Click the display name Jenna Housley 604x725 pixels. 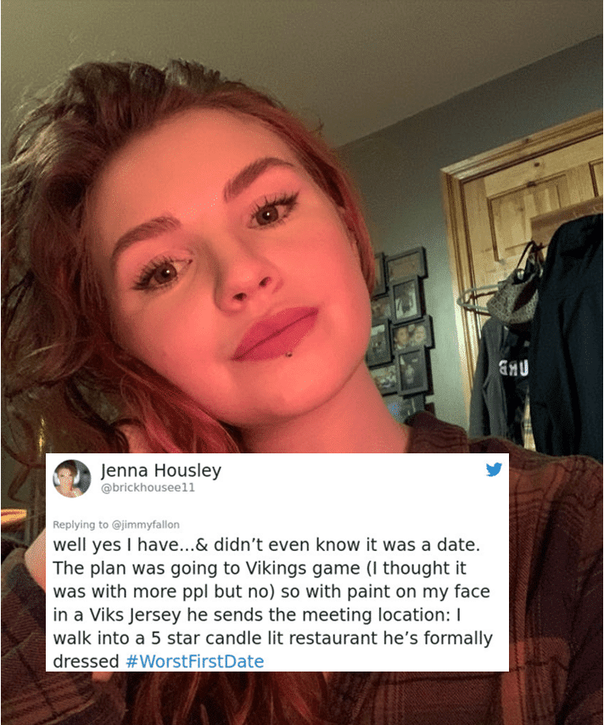(x=161, y=470)
